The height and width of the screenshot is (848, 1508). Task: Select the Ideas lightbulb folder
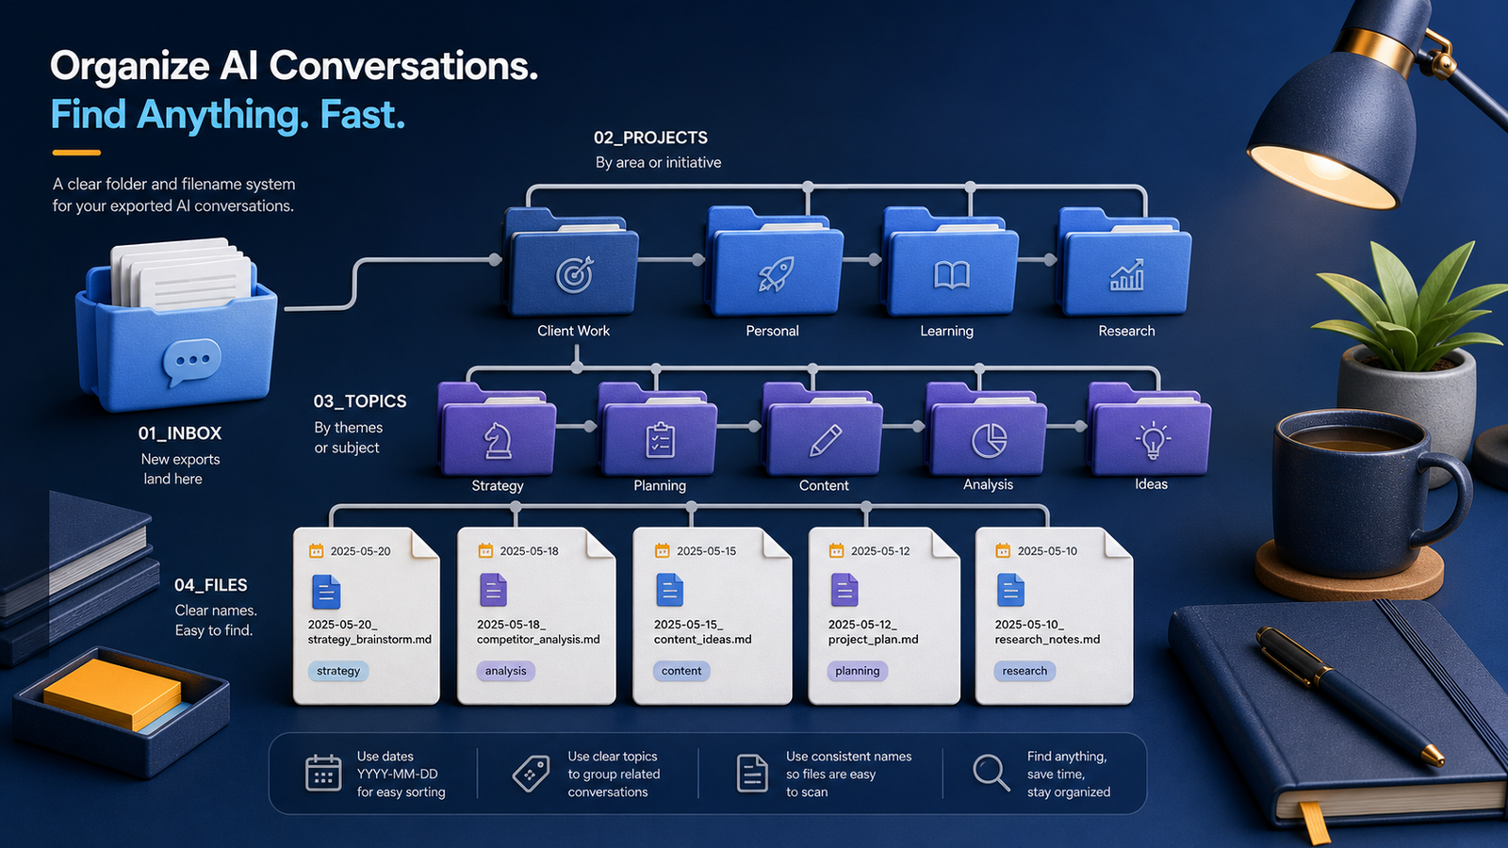pyautogui.click(x=1150, y=430)
